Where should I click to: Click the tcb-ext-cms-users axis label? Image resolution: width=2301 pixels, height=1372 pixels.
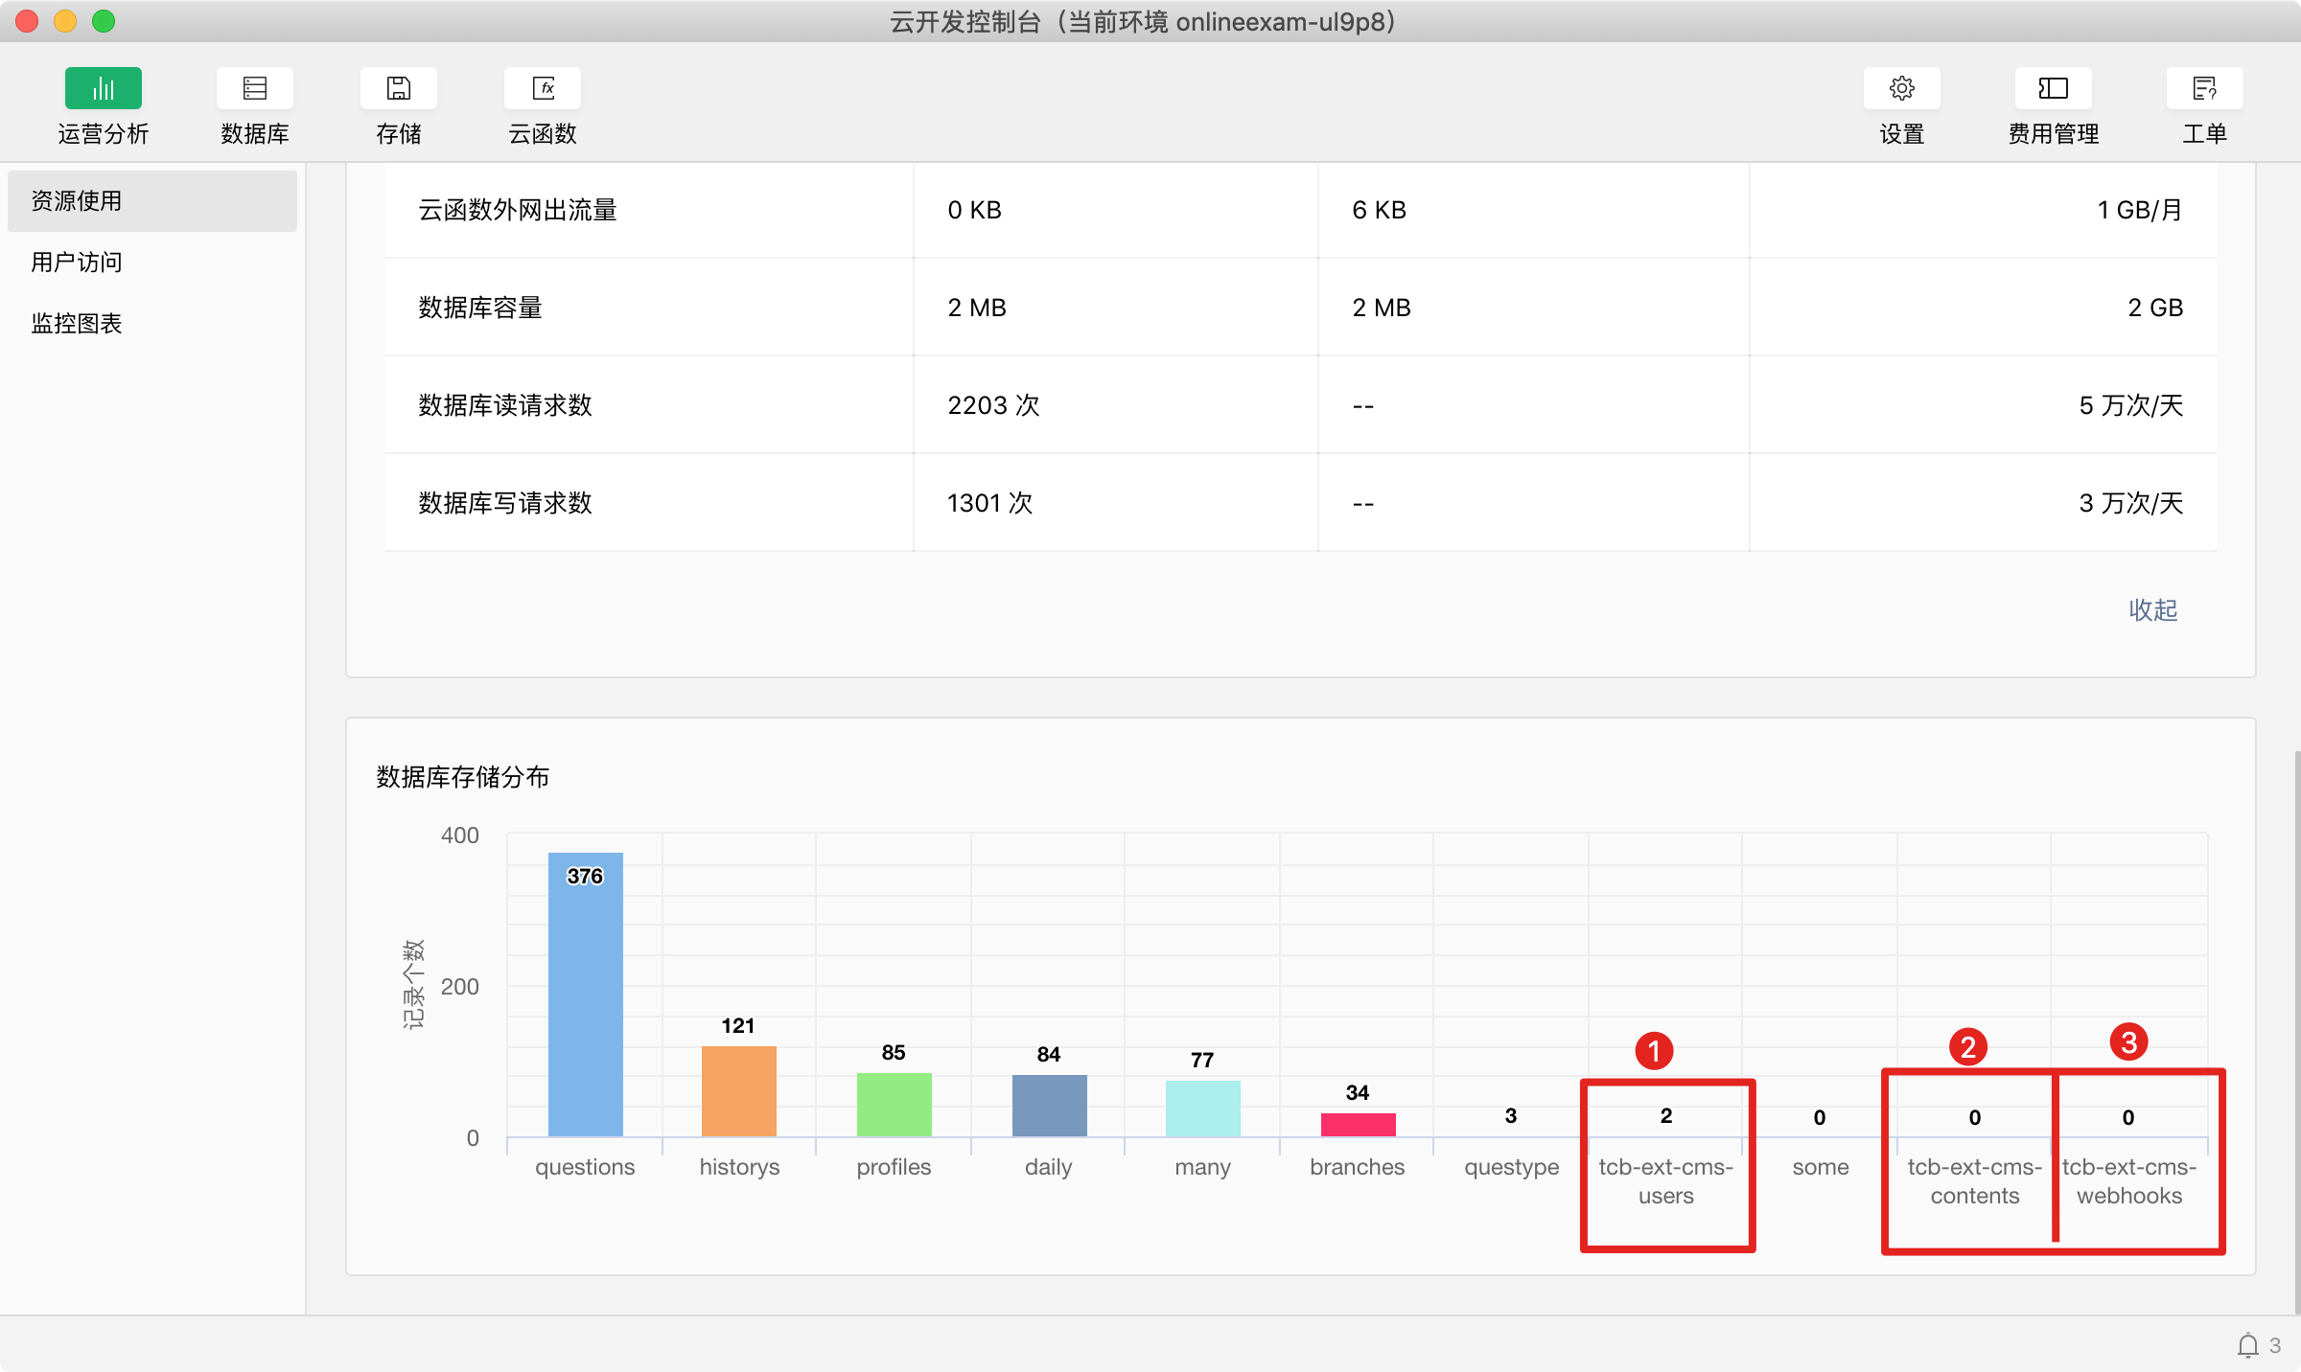point(1665,1181)
